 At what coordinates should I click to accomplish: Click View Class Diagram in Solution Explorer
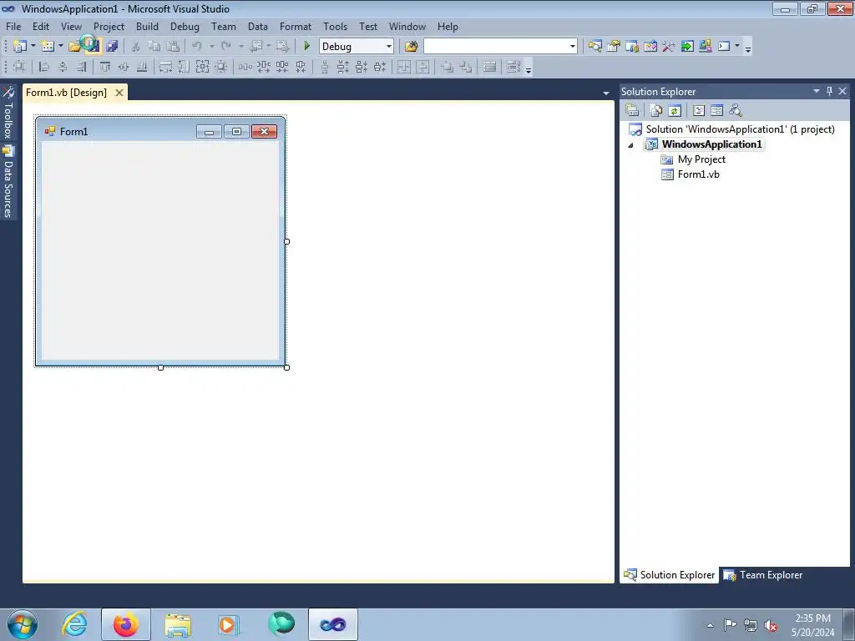click(x=736, y=110)
